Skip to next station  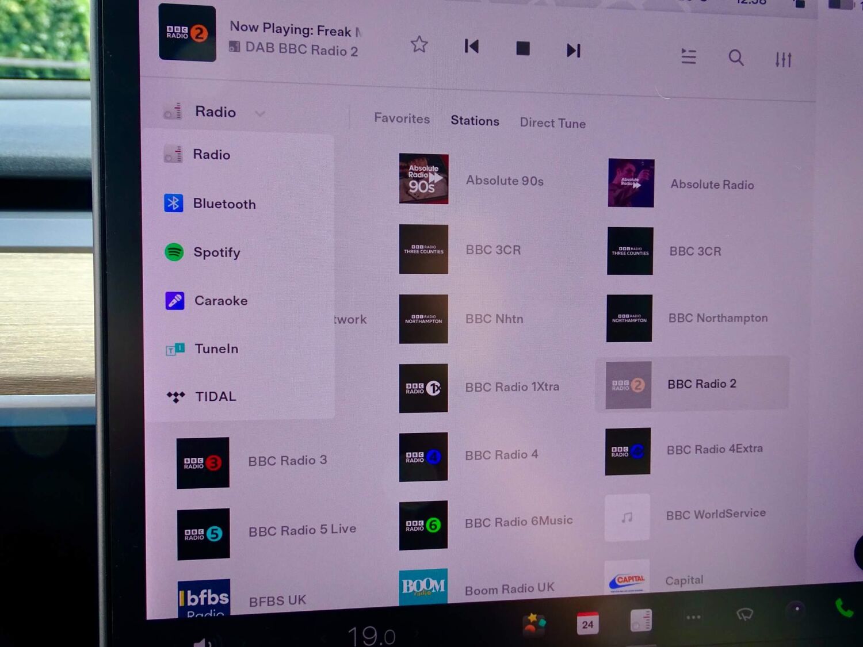click(573, 51)
